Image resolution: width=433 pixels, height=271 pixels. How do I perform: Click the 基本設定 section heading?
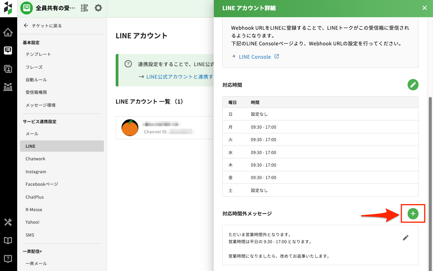coord(31,43)
